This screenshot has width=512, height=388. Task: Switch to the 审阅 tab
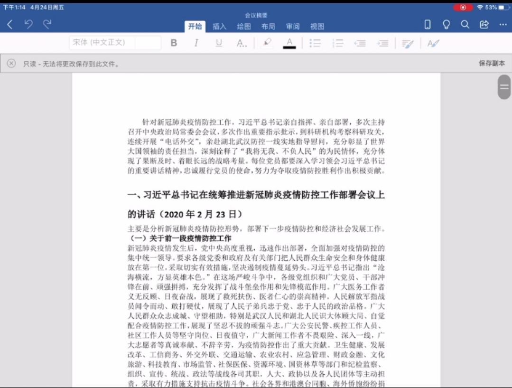point(293,27)
